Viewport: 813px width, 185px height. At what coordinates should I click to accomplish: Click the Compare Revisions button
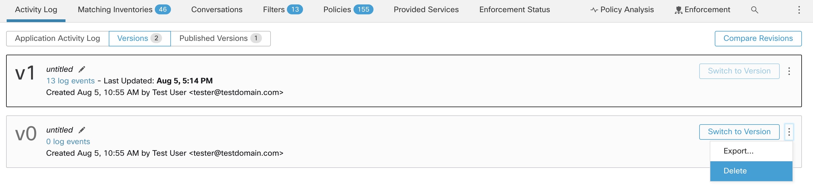click(758, 38)
